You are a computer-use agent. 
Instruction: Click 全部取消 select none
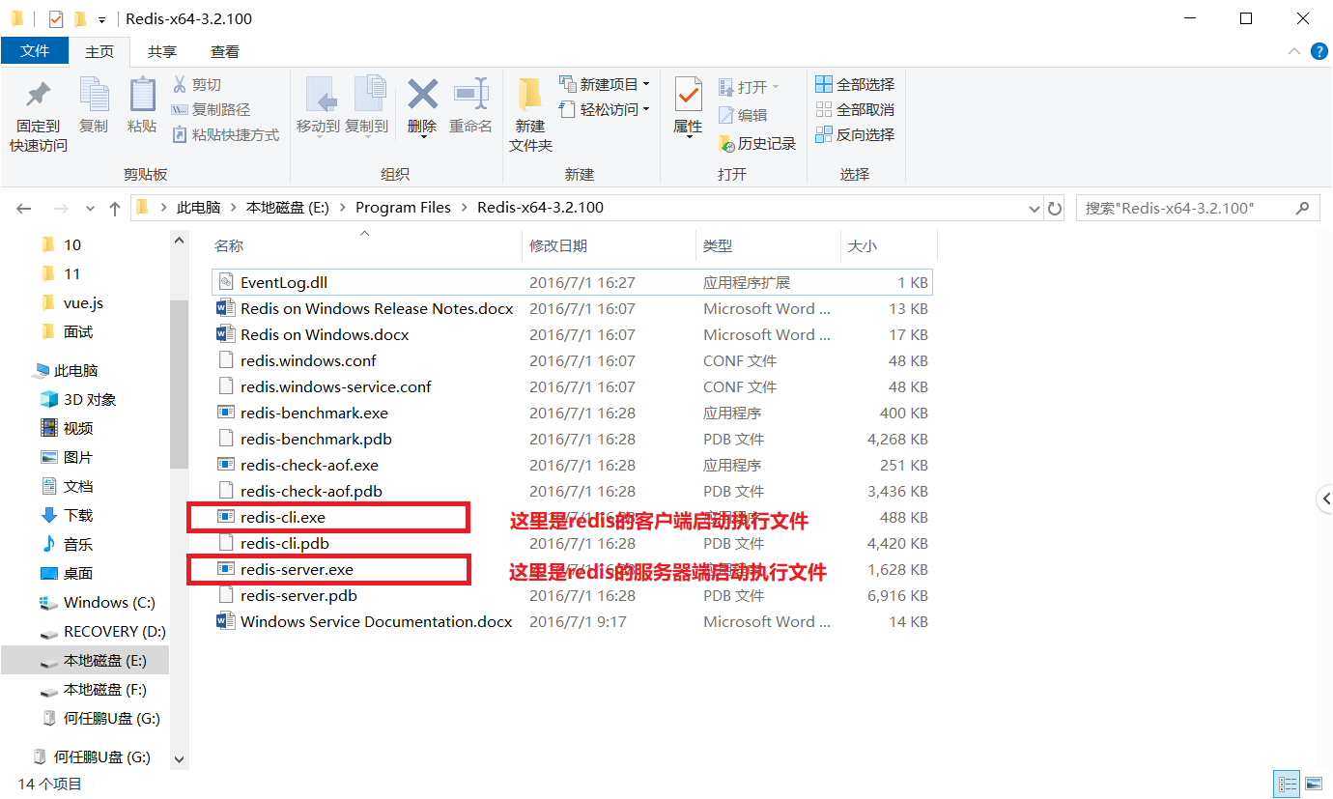tap(855, 110)
